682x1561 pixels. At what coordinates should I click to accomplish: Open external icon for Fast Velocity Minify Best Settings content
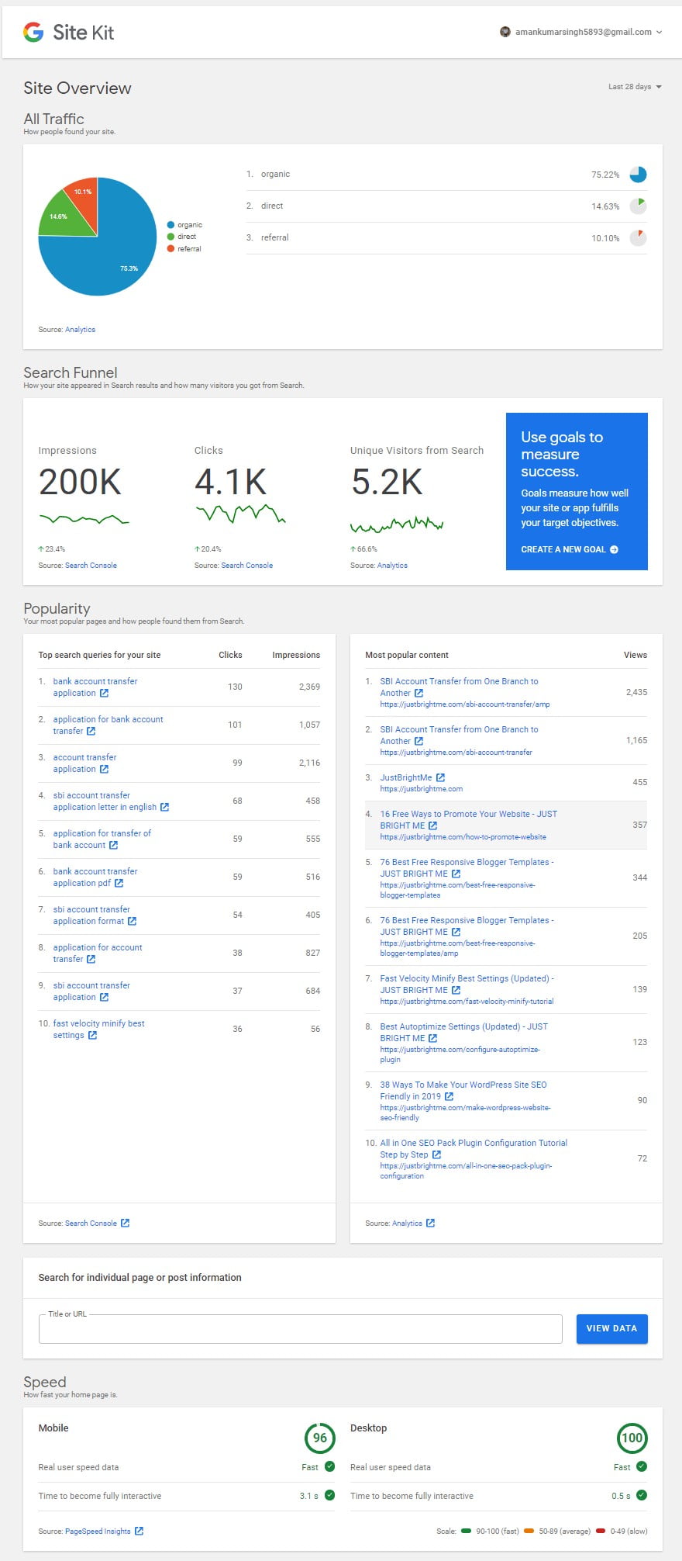(x=456, y=991)
